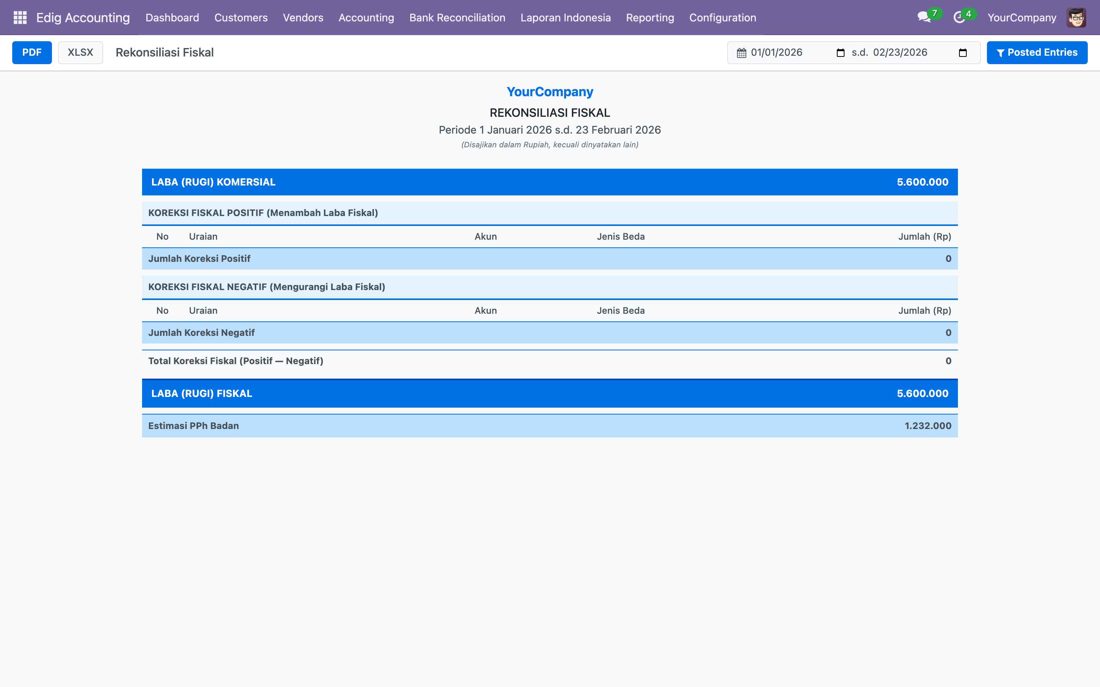
Task: Open the apps grid menu icon
Action: tap(20, 18)
